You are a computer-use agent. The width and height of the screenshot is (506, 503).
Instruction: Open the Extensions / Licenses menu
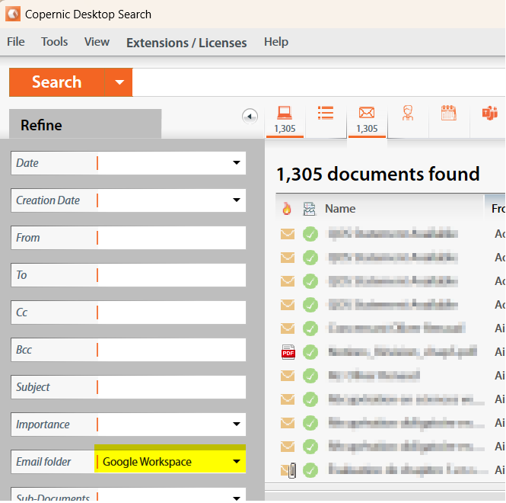pos(186,43)
